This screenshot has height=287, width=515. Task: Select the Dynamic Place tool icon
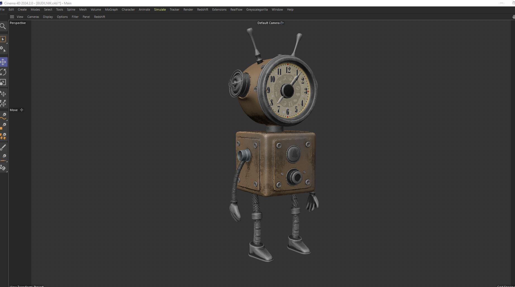(x=3, y=104)
